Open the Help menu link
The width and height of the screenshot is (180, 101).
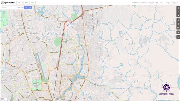point(157,3)
